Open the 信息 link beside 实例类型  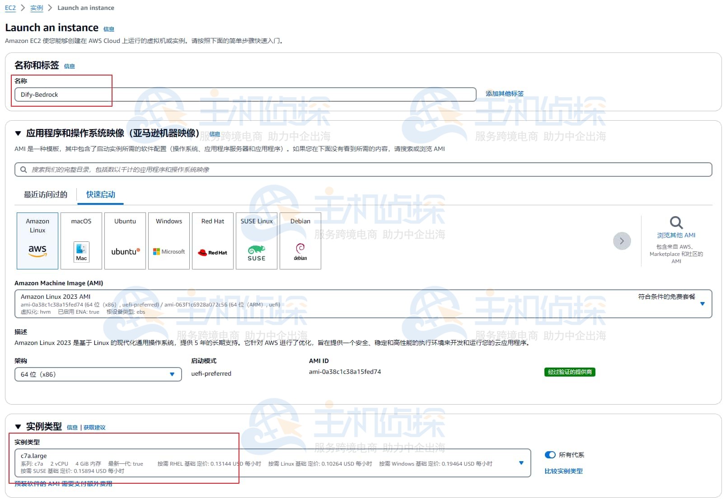point(72,428)
